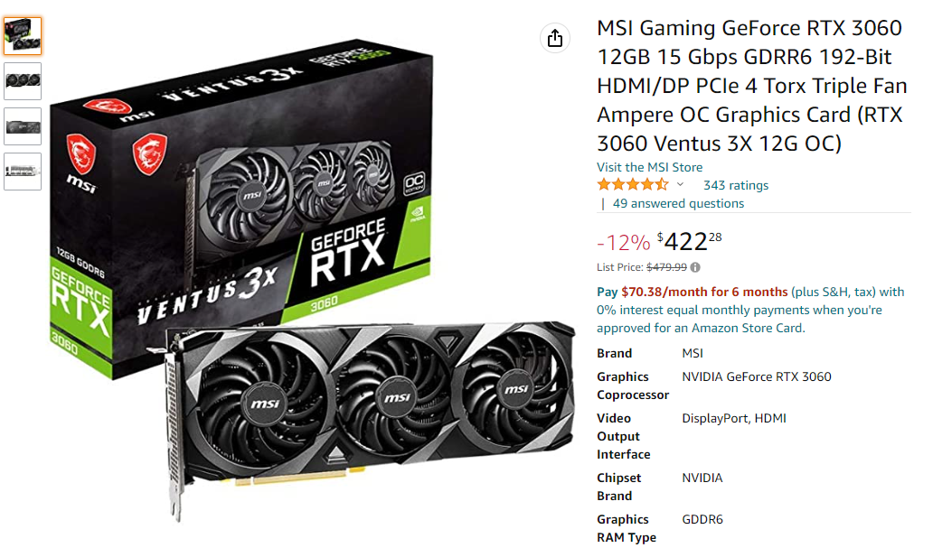Click the share icon above product image
This screenshot has width=933, height=548.
coord(554,39)
